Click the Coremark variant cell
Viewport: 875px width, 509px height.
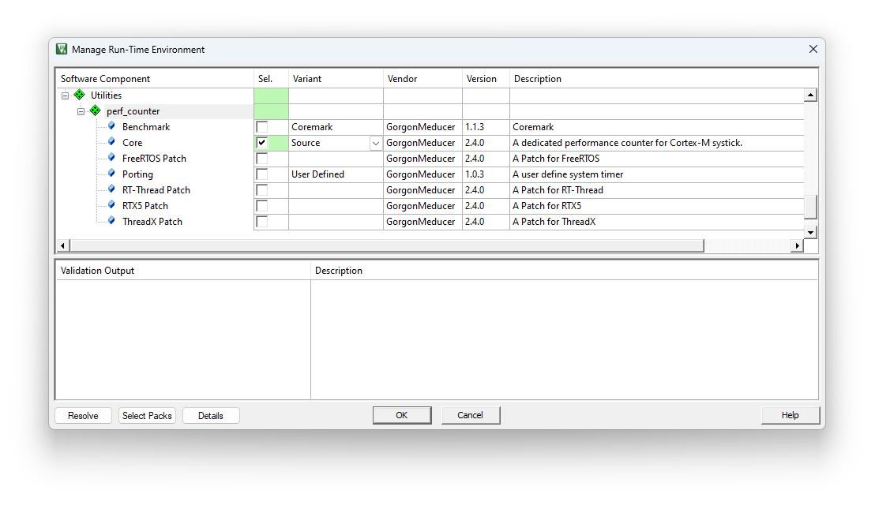coord(336,127)
